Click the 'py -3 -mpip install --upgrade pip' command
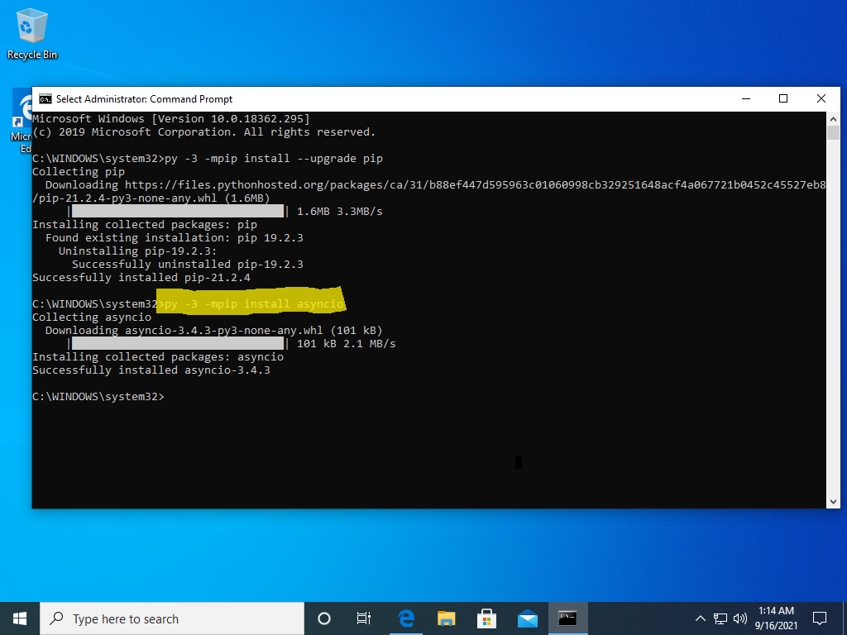The width and height of the screenshot is (847, 635). (x=274, y=159)
